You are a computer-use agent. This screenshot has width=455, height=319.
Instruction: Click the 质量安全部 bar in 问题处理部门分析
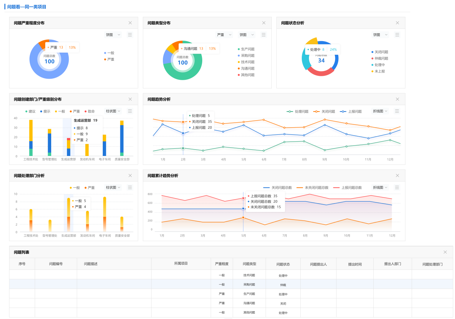[122, 224]
